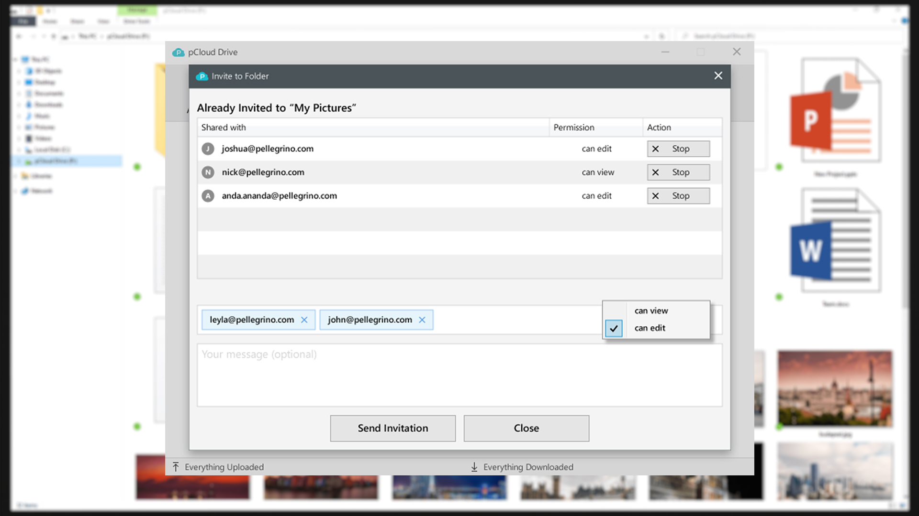Click the A avatar beside anda.ananda@pellegrino.com
The image size is (919, 516).
tap(208, 196)
